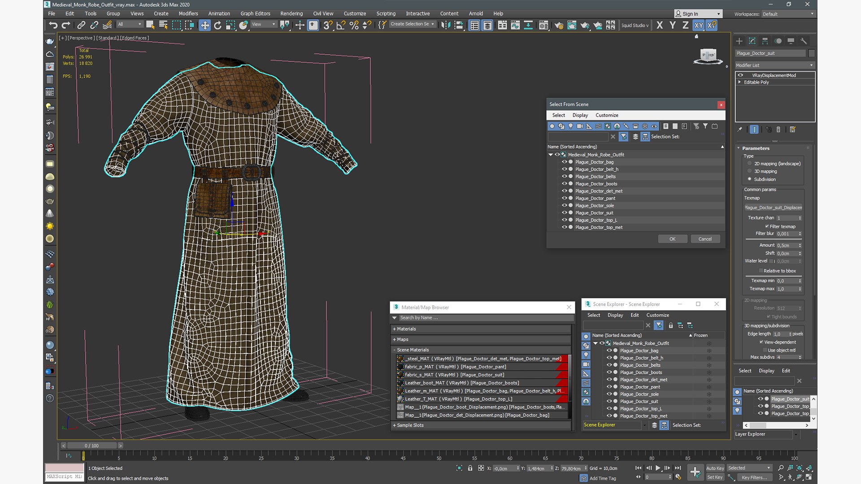This screenshot has height=484, width=861.
Task: Toggle the View-dependent checkbox
Action: pyautogui.click(x=761, y=342)
